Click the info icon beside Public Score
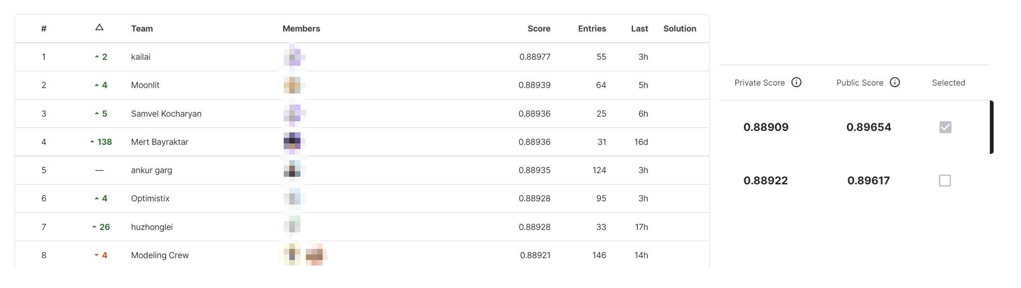This screenshot has height=288, width=1021. [895, 82]
